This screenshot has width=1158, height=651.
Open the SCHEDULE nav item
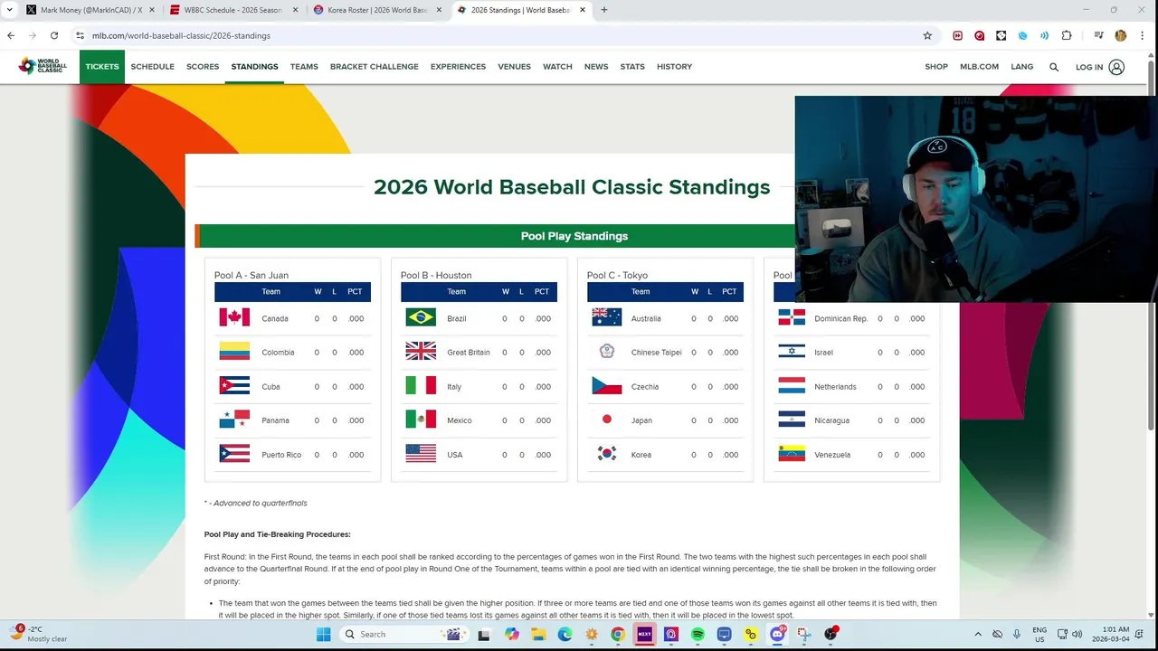click(x=152, y=67)
